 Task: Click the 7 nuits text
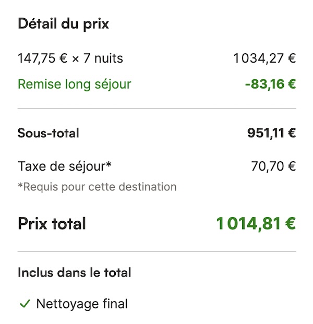103,58
